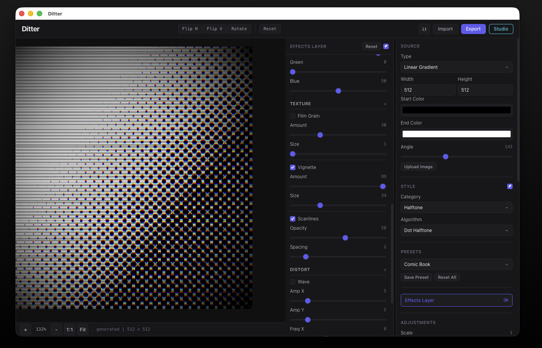Turn off the Scanlines checkbox
The height and width of the screenshot is (348, 542).
coord(293,219)
